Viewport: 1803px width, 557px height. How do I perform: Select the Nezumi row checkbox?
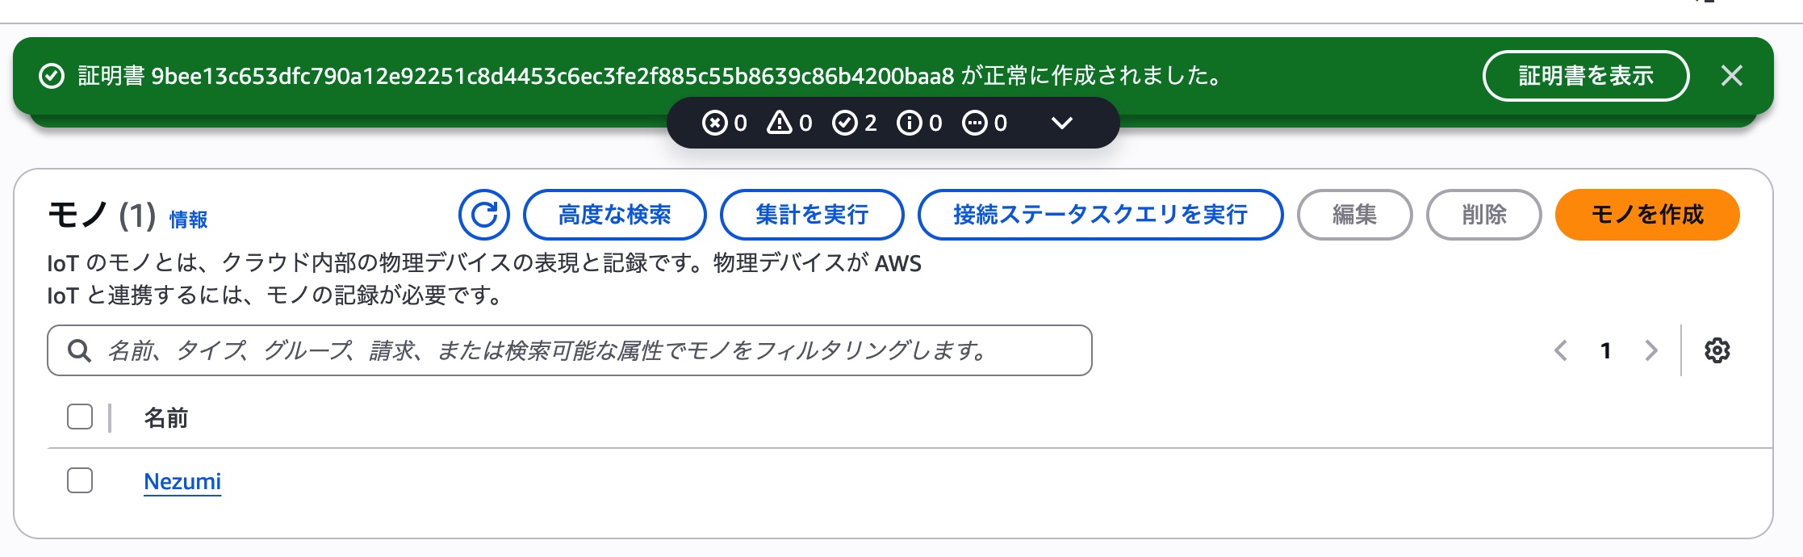80,480
